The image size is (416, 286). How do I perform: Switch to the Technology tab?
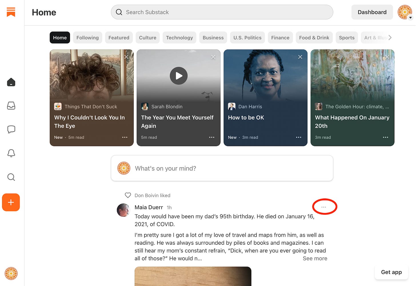[179, 38]
